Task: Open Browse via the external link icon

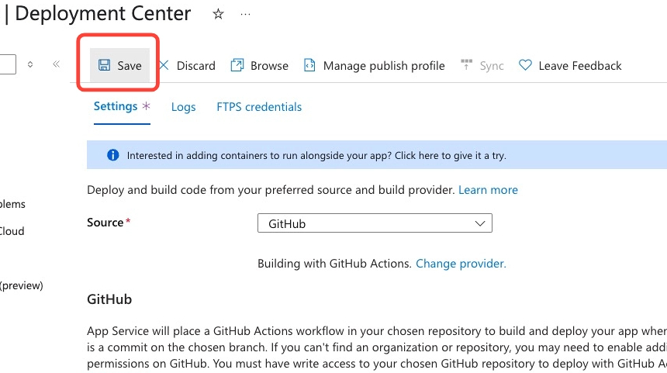Action: point(237,66)
